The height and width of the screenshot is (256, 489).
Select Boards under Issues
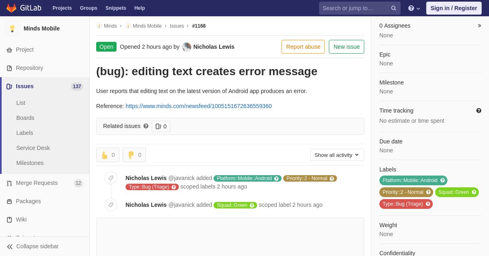coord(25,118)
